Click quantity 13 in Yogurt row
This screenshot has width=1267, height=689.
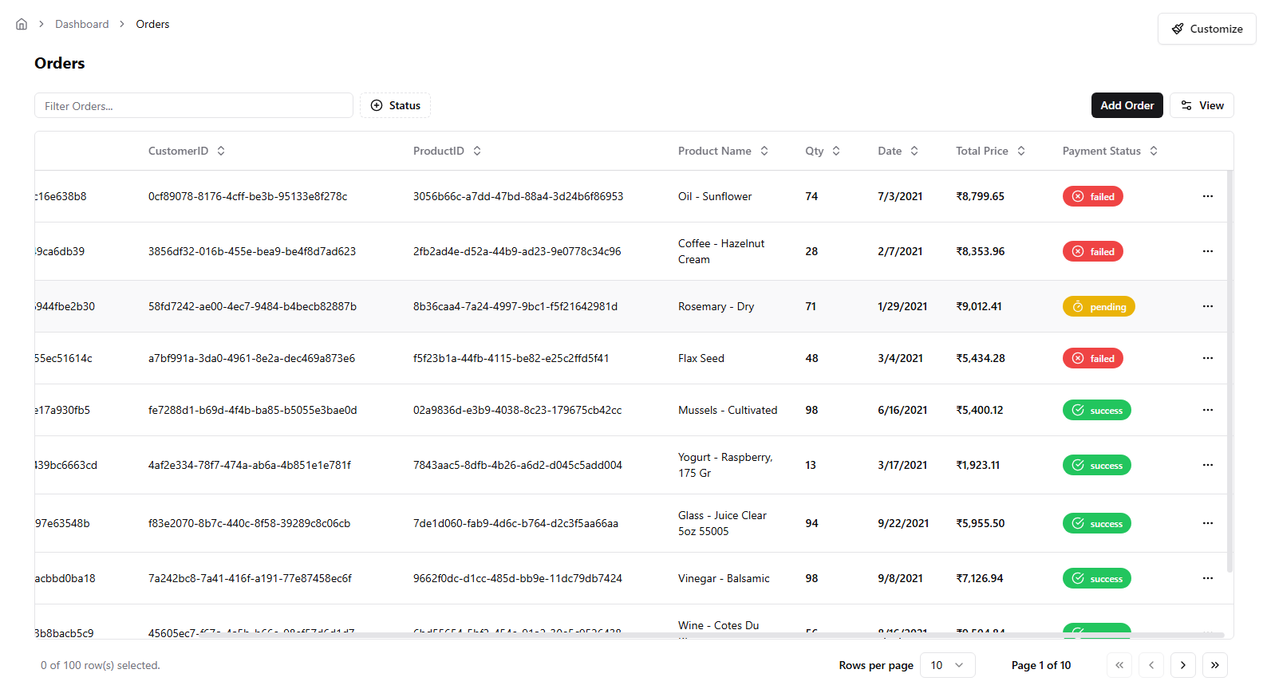click(x=811, y=465)
